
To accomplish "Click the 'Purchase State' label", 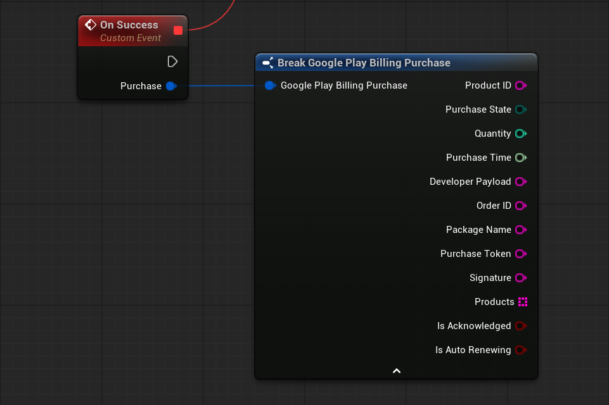I will pyautogui.click(x=478, y=109).
